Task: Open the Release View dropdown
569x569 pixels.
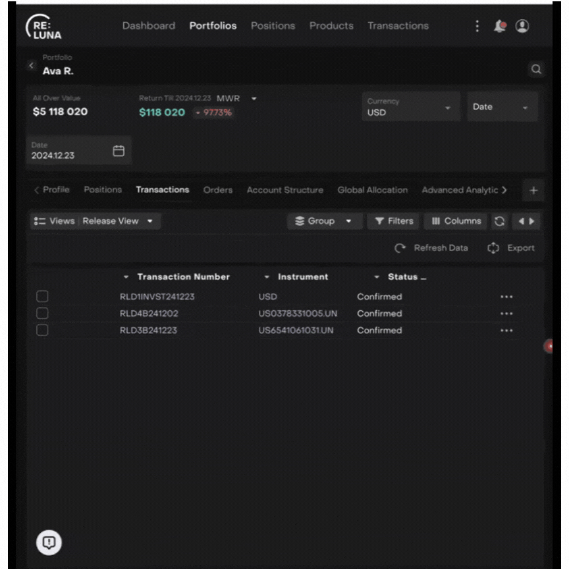Action: (119, 221)
